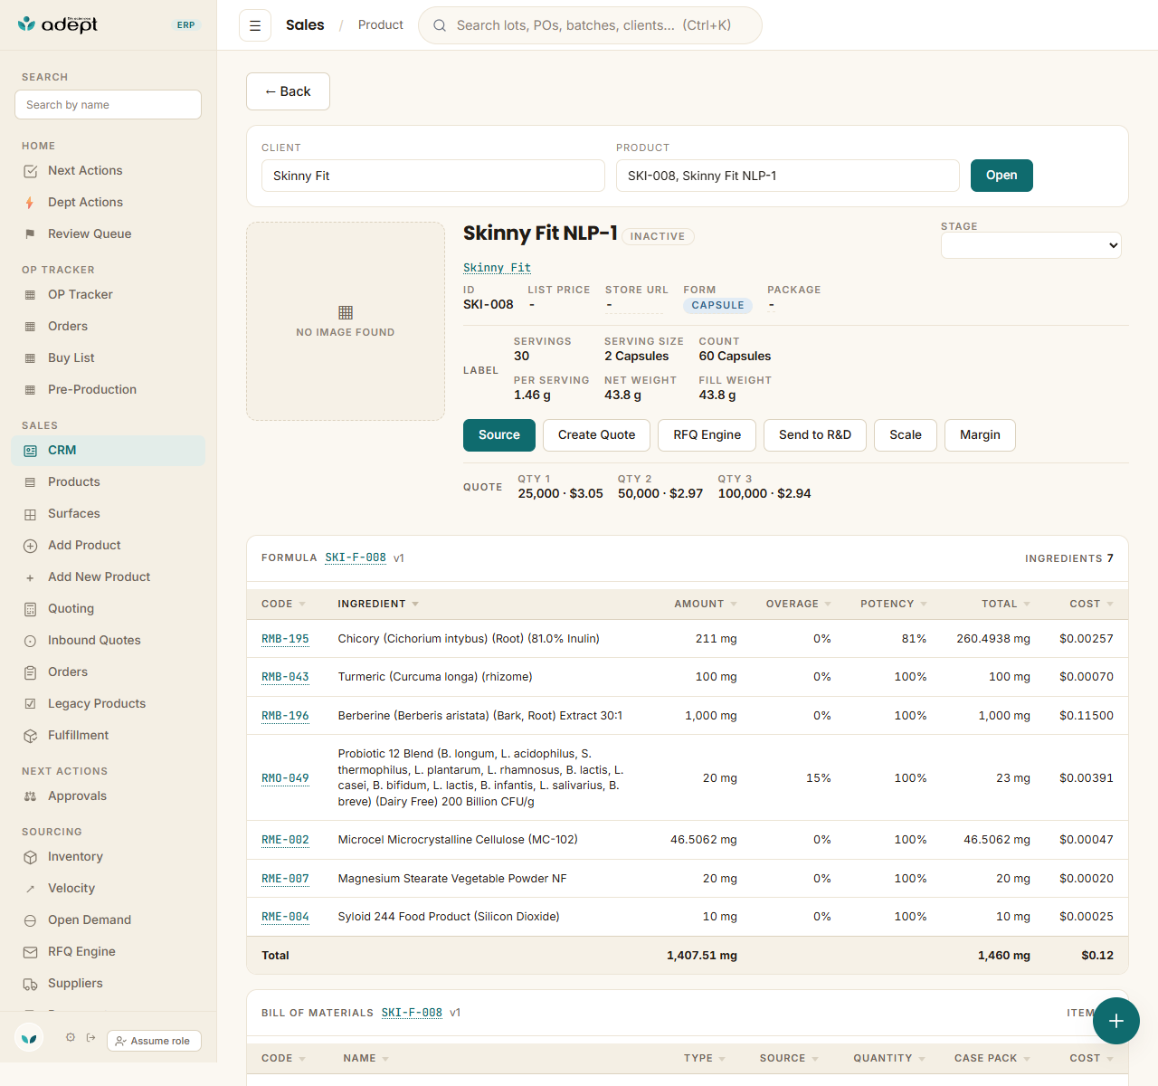
Task: Open the SKI-F-008 link in Bill of Materials
Action: (412, 1014)
